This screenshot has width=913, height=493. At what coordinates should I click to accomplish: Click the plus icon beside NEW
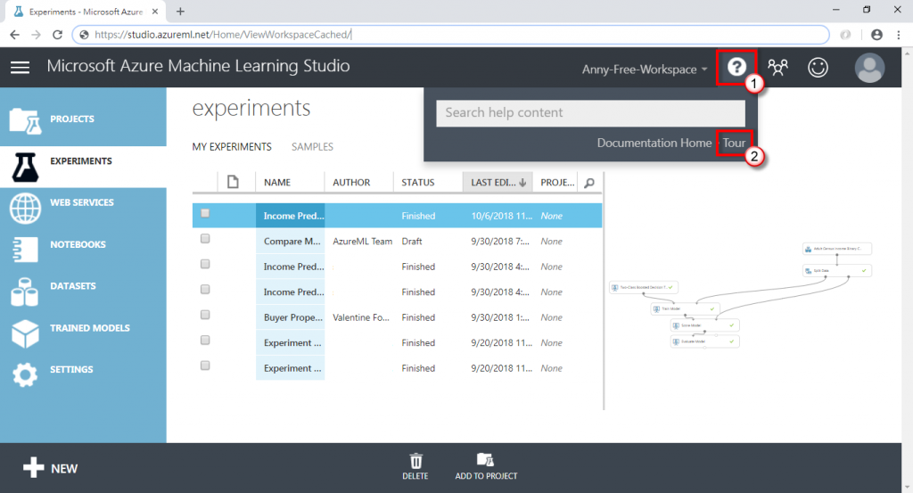[33, 467]
